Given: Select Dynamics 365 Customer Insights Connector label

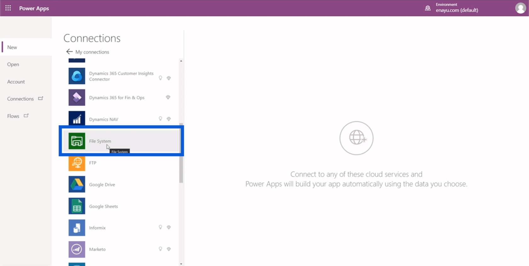Looking at the screenshot, I should [x=121, y=76].
